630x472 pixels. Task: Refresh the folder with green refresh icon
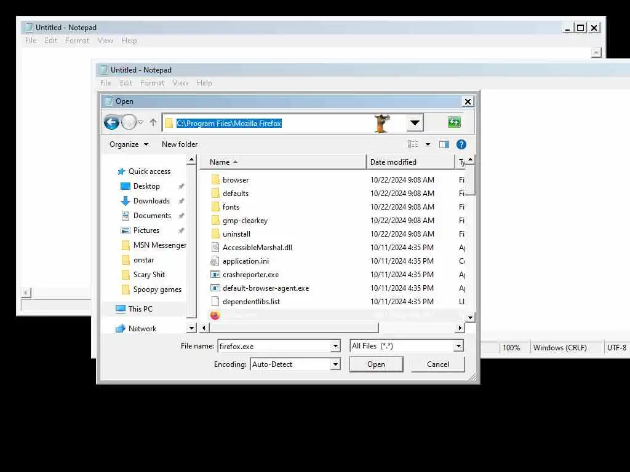coord(454,122)
